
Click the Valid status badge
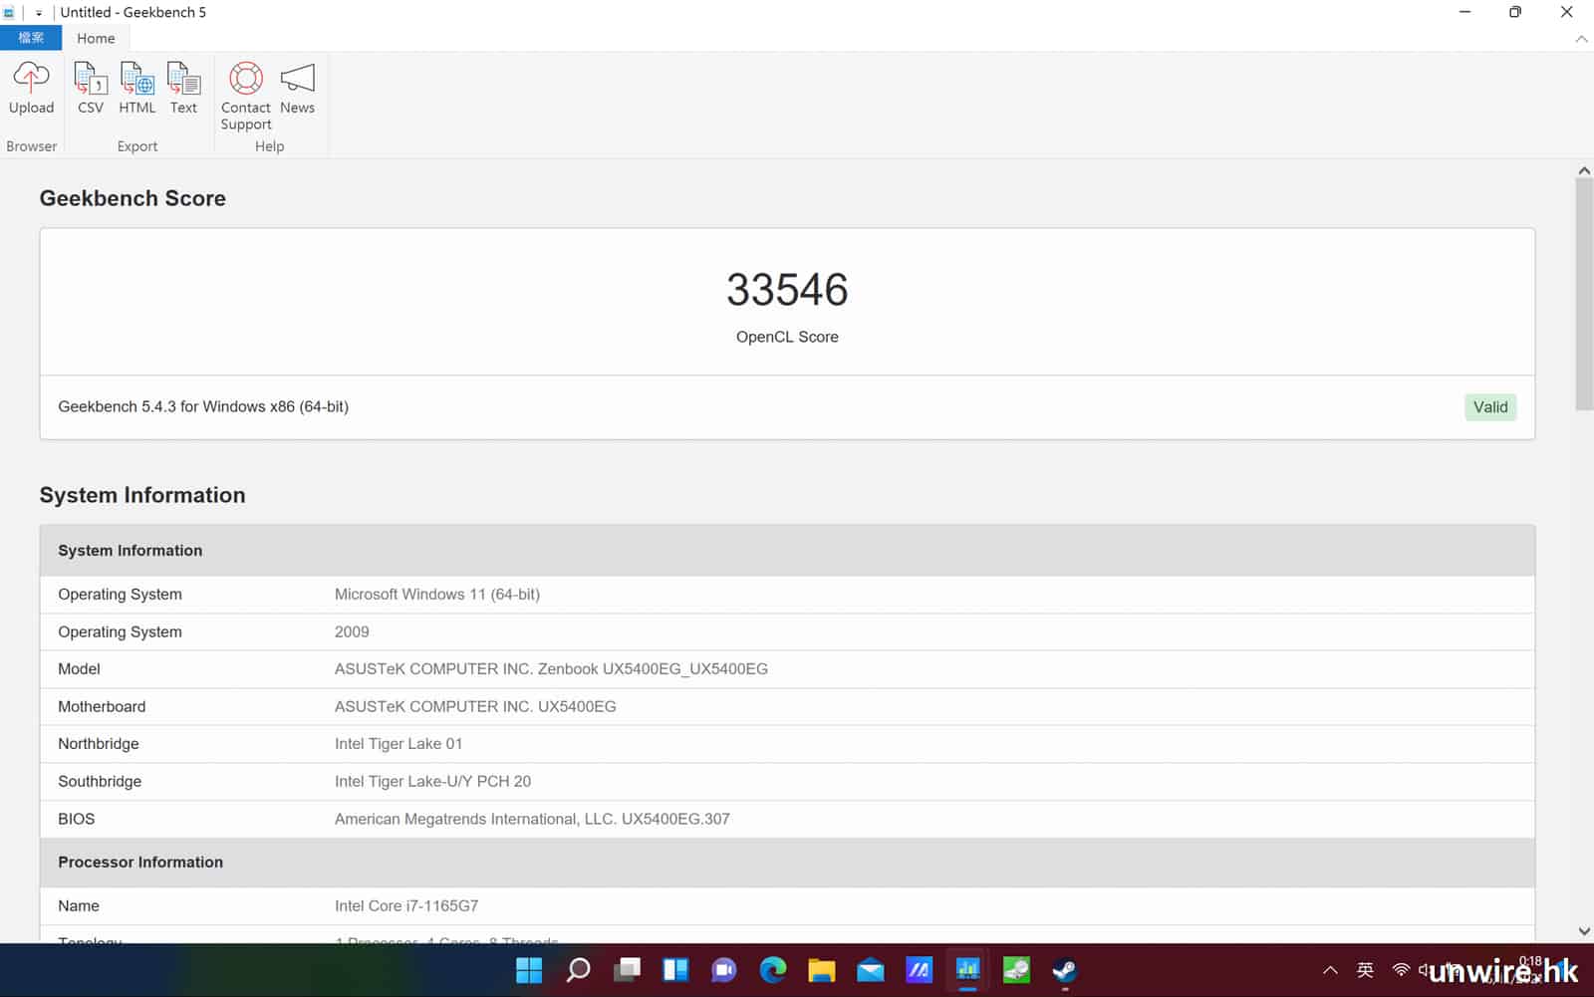tap(1489, 407)
